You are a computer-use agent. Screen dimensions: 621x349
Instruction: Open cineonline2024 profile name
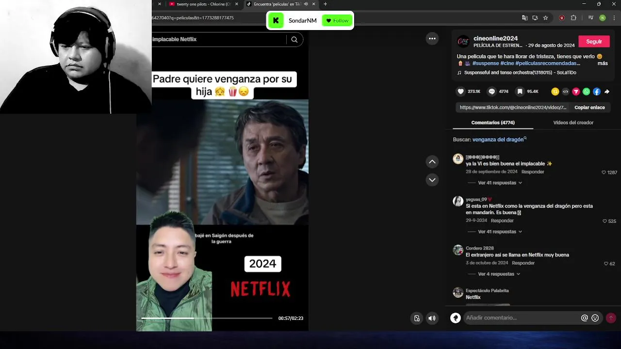coord(496,38)
